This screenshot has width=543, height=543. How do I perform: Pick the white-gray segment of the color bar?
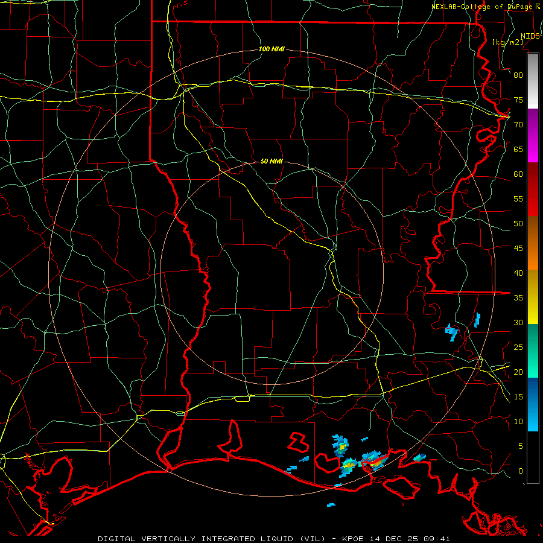tap(533, 81)
